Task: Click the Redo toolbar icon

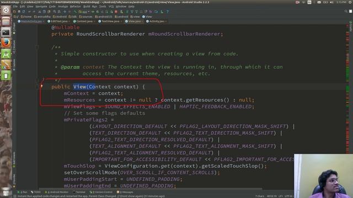Action: tap(34, 12)
